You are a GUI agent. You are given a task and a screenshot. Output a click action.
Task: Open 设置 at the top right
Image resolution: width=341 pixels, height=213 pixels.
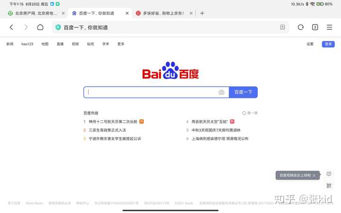click(x=310, y=44)
